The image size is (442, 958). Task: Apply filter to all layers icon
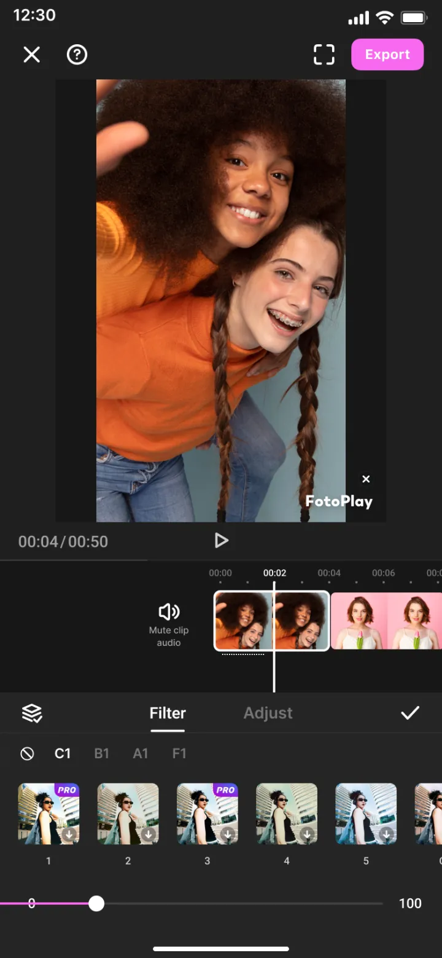(x=32, y=713)
